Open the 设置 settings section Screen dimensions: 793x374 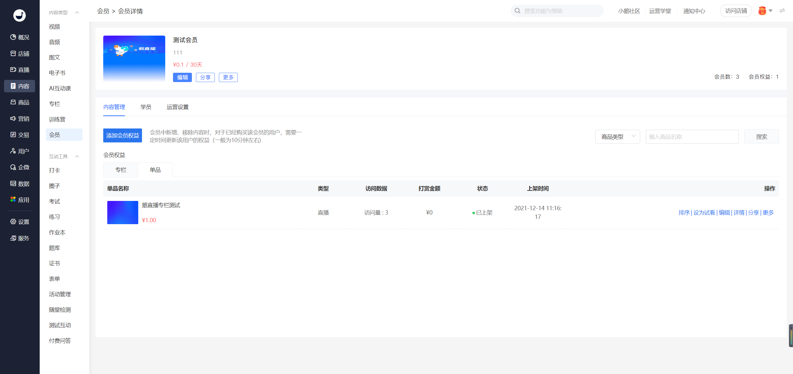pyautogui.click(x=20, y=222)
